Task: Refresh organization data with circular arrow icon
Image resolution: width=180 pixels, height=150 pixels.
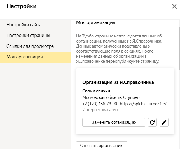Action: pyautogui.click(x=152, y=122)
